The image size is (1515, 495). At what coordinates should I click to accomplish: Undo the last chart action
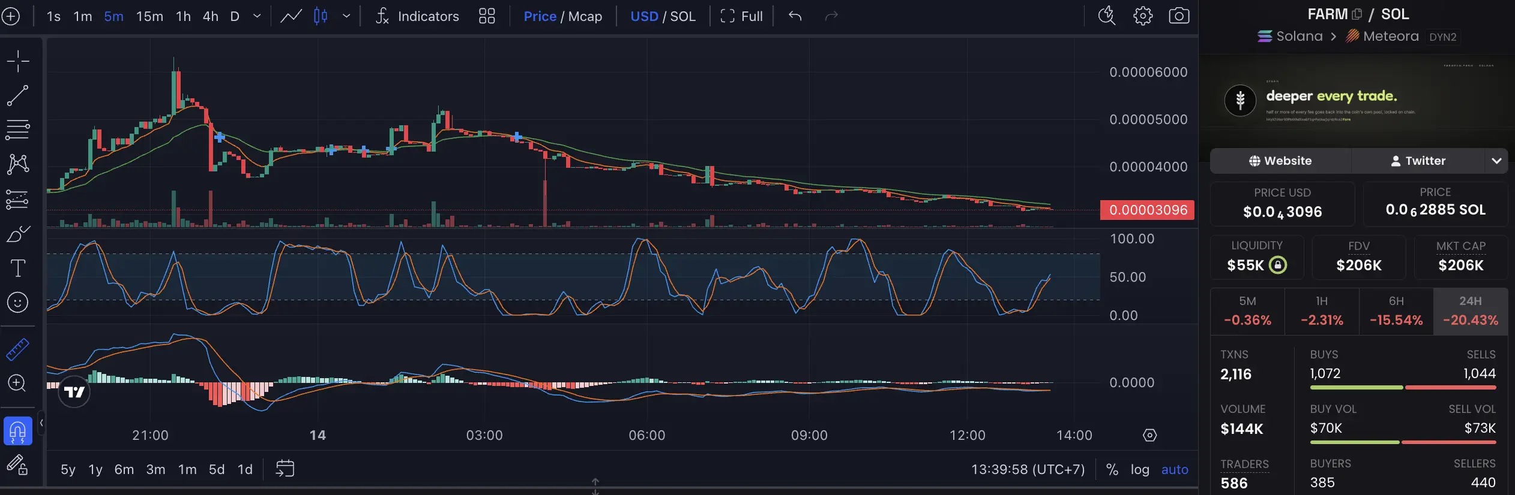click(x=795, y=16)
